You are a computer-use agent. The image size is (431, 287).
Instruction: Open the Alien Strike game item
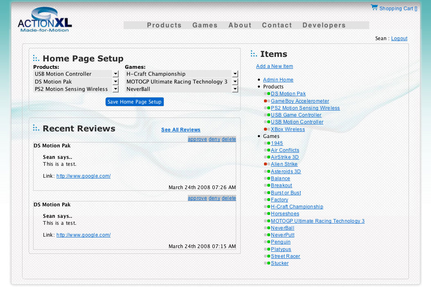coord(284,164)
